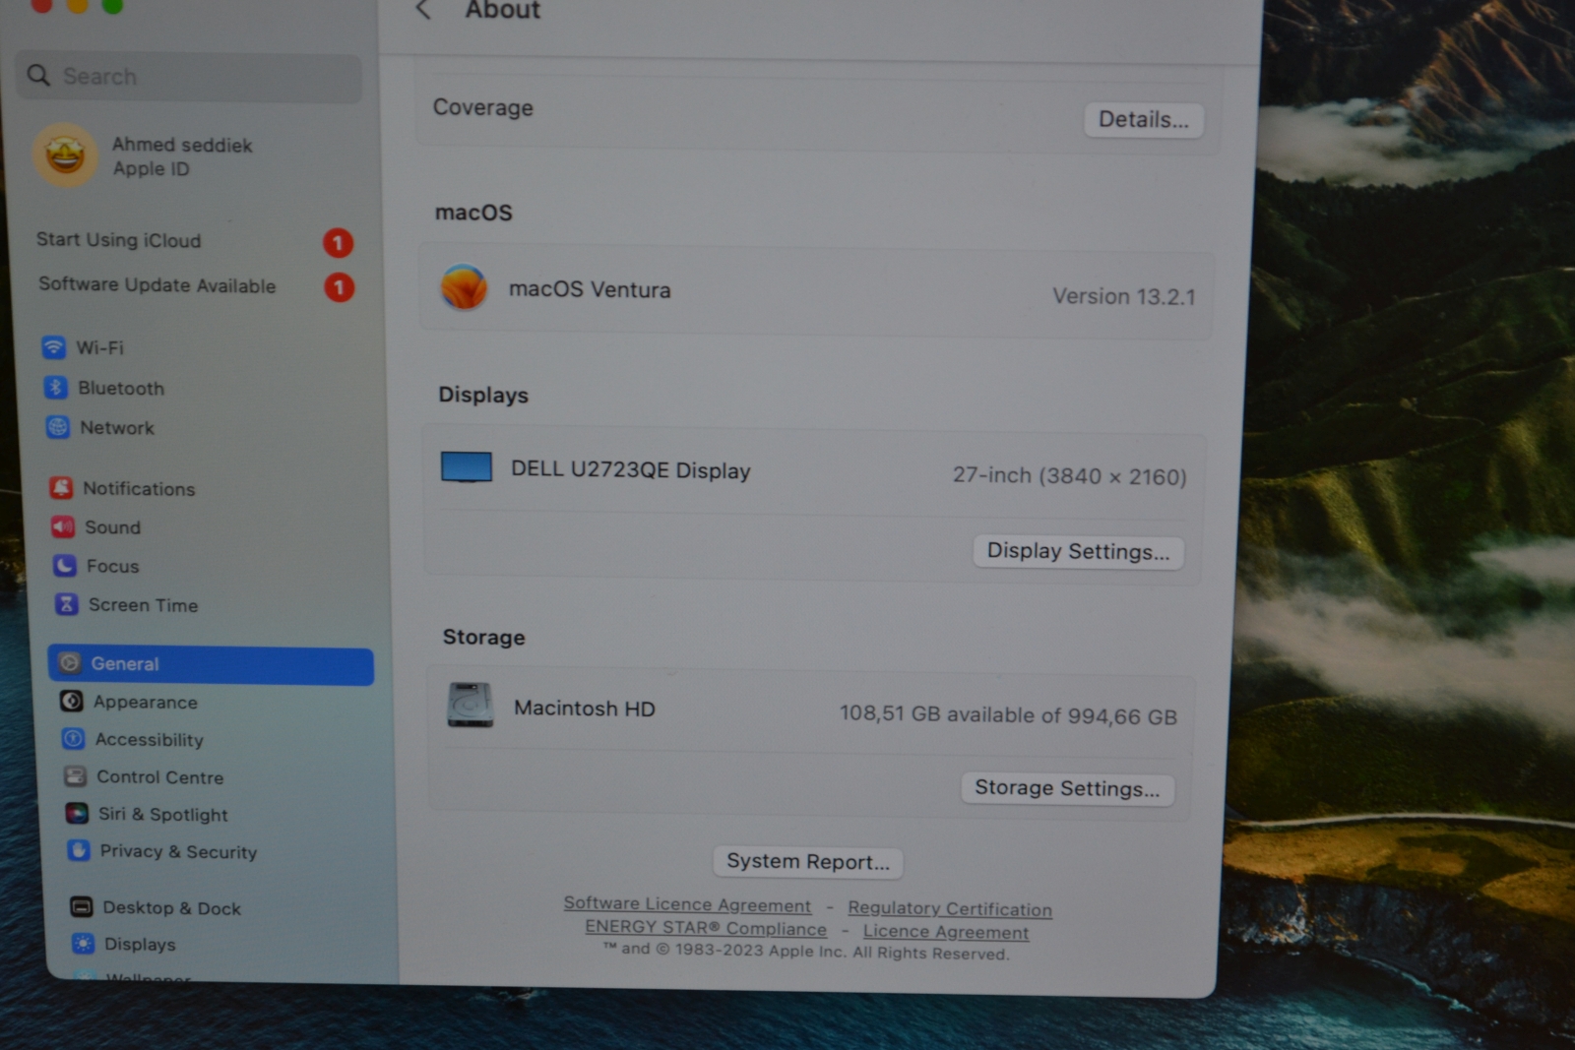
Task: Open the System Report
Action: click(x=807, y=862)
